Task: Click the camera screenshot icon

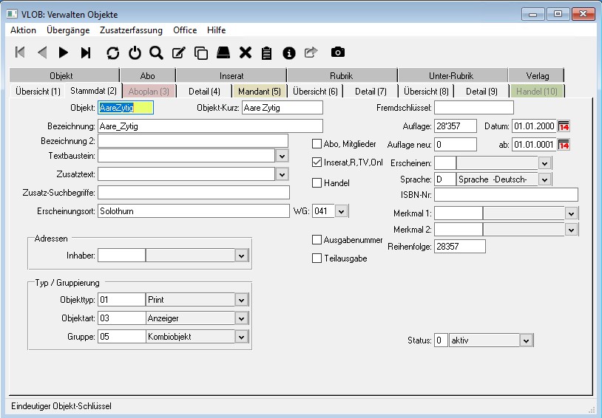Action: pos(337,52)
